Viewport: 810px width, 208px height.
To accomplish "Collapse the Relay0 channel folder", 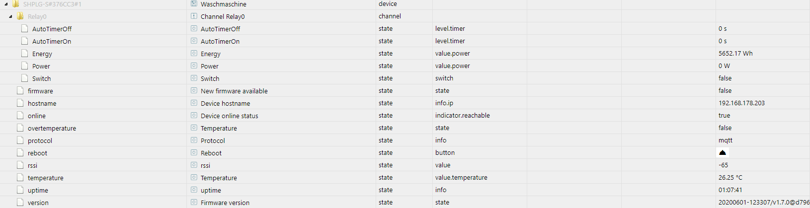I will pos(10,16).
